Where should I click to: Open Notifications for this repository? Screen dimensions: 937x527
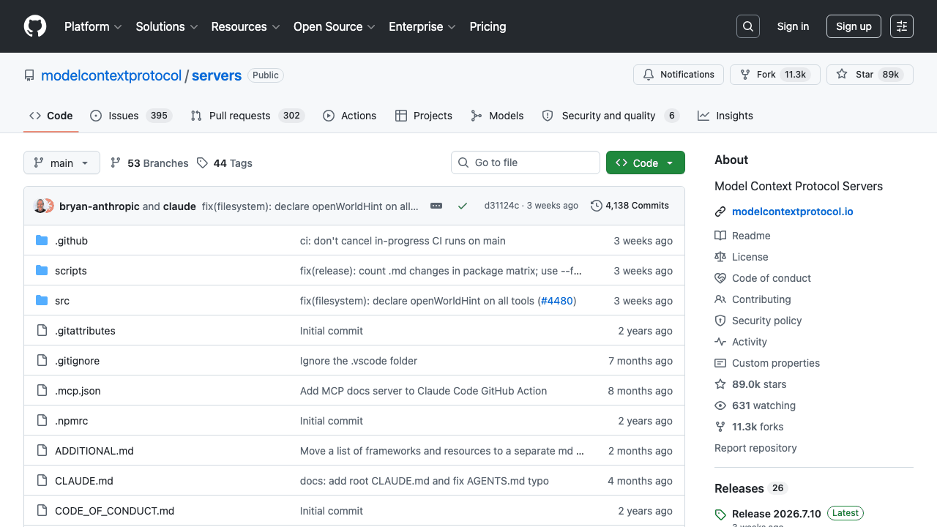[x=679, y=75]
